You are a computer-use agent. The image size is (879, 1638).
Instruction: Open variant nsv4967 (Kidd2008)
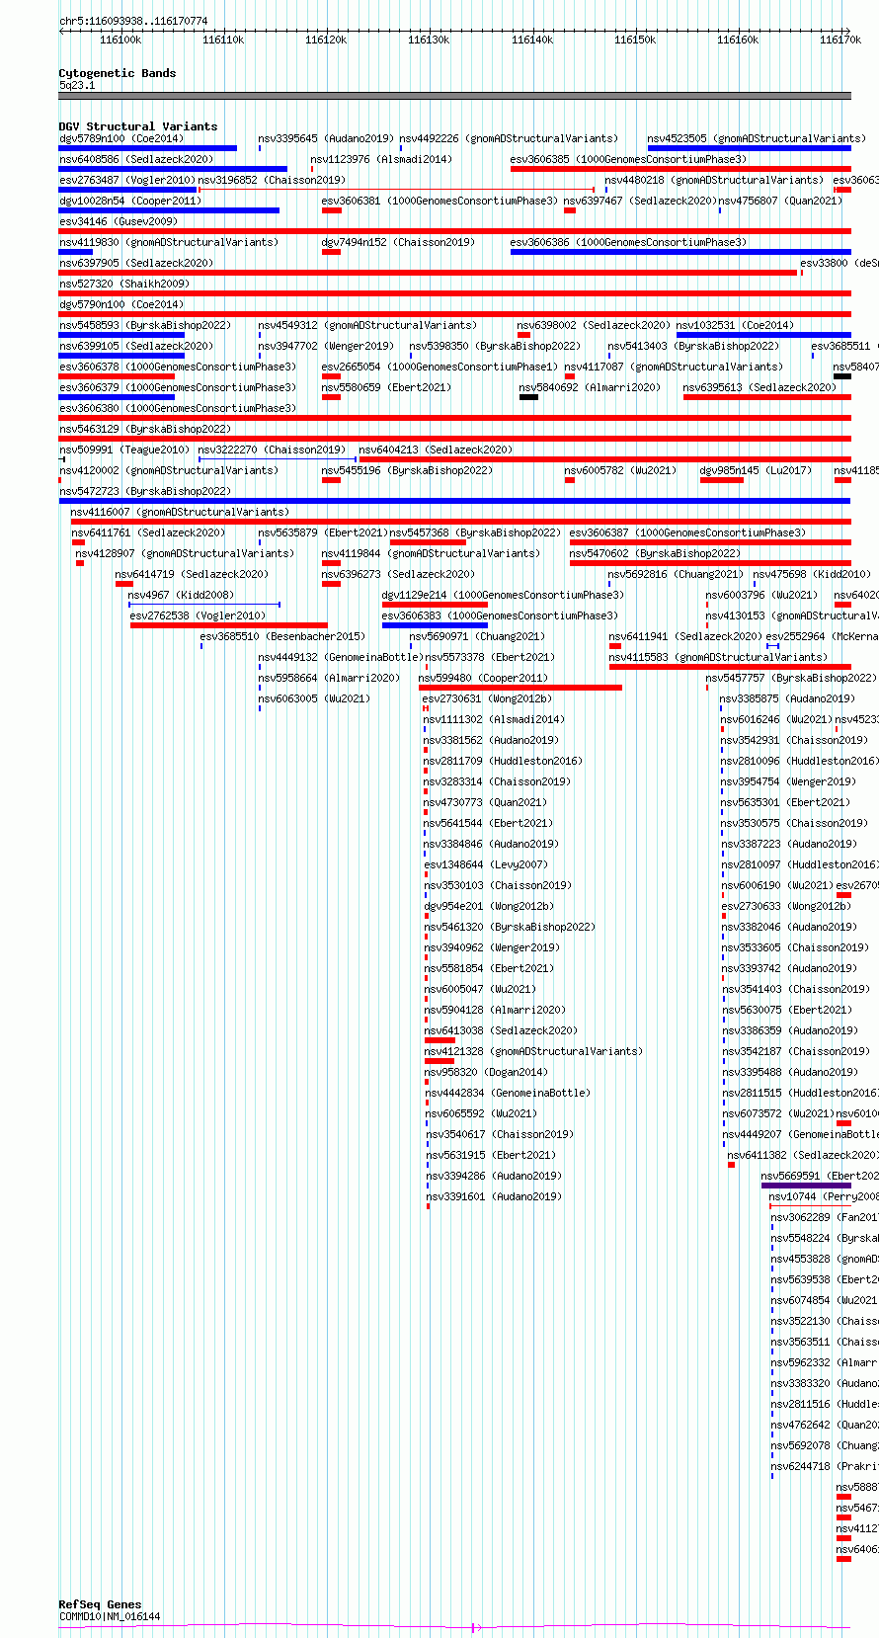[181, 595]
